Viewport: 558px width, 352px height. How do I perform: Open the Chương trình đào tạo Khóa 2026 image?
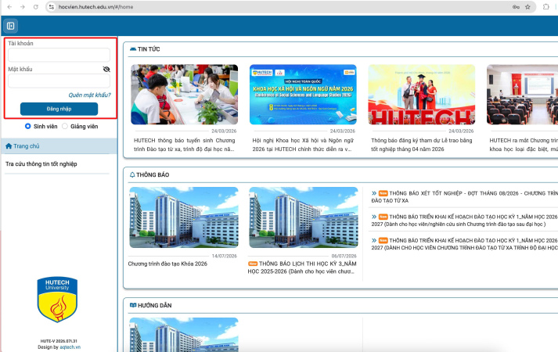184,217
